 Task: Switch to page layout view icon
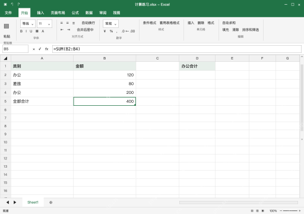tap(257, 211)
